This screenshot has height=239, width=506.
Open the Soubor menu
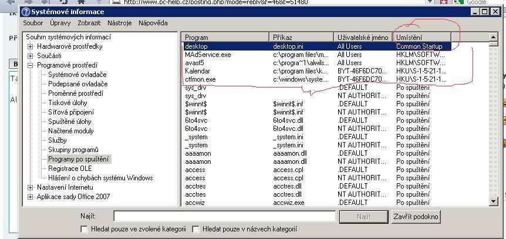(x=33, y=23)
